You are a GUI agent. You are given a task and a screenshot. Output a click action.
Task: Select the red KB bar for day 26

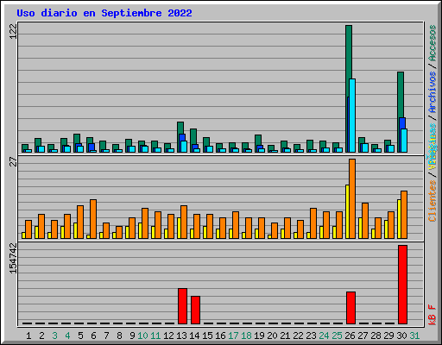(x=350, y=308)
